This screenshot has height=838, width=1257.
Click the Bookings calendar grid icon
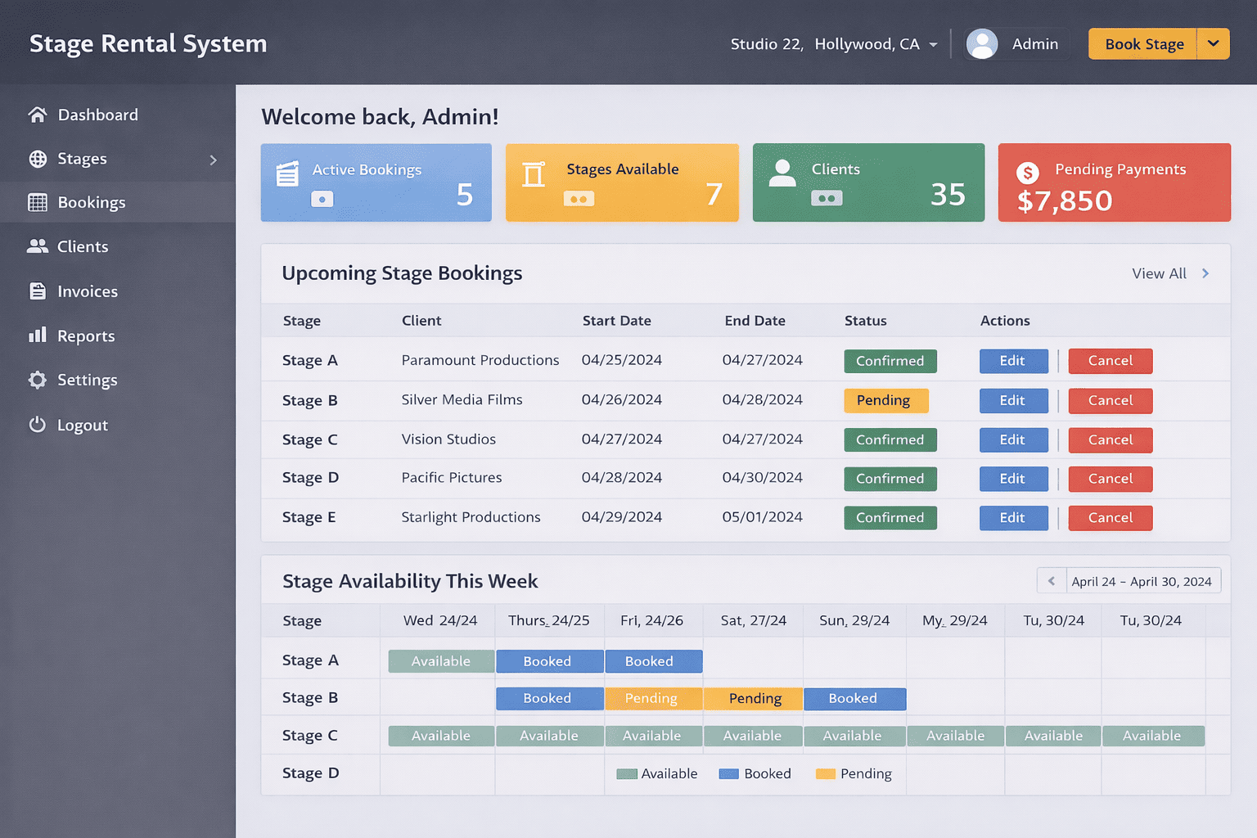[38, 202]
